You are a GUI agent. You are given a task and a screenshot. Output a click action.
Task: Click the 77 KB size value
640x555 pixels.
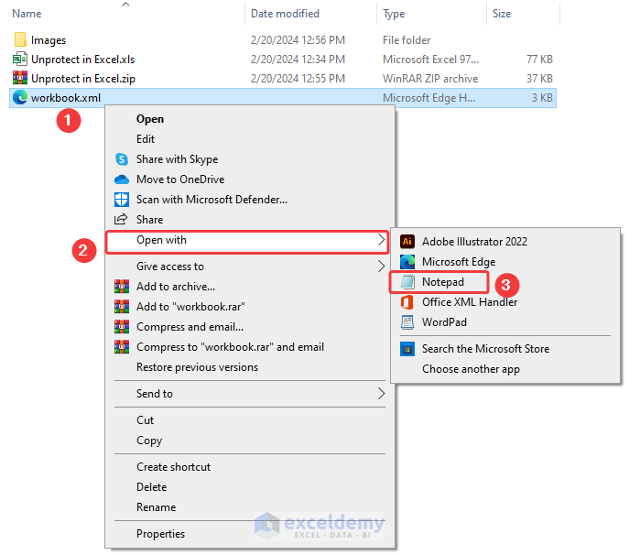coord(539,60)
